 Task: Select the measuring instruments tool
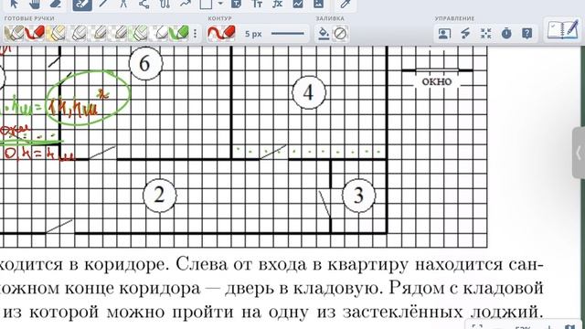click(x=165, y=4)
